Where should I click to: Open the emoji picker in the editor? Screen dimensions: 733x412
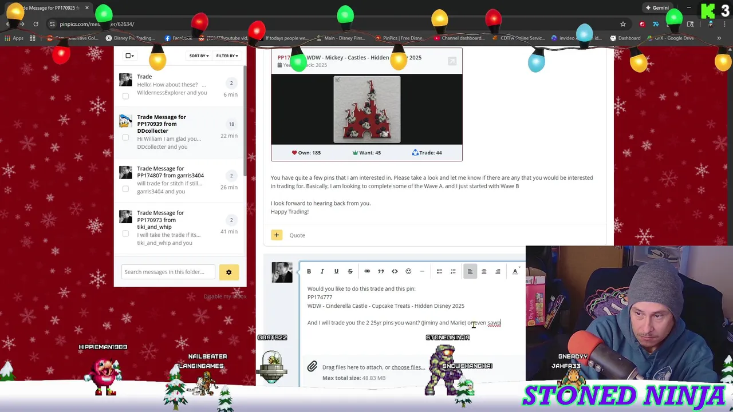(x=408, y=271)
